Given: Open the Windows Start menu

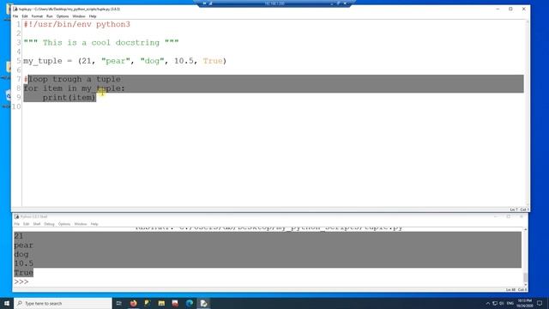Looking at the screenshot, I should click(7, 303).
